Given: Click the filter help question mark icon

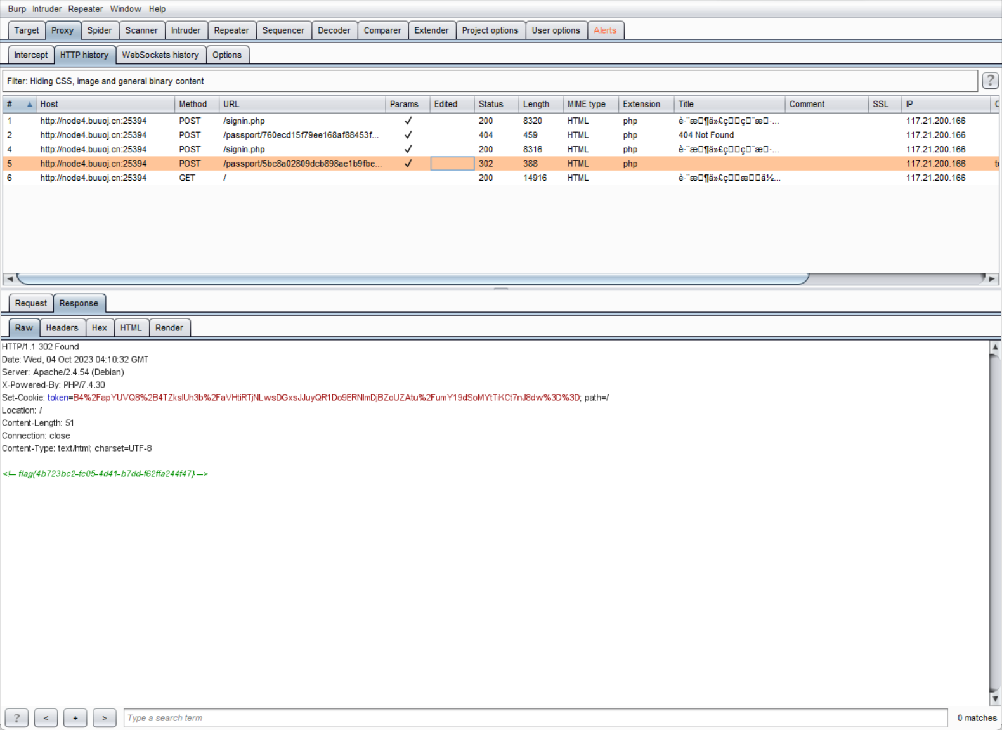Looking at the screenshot, I should pyautogui.click(x=990, y=81).
